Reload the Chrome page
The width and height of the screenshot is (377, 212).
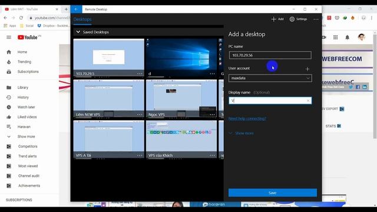(x=21, y=18)
